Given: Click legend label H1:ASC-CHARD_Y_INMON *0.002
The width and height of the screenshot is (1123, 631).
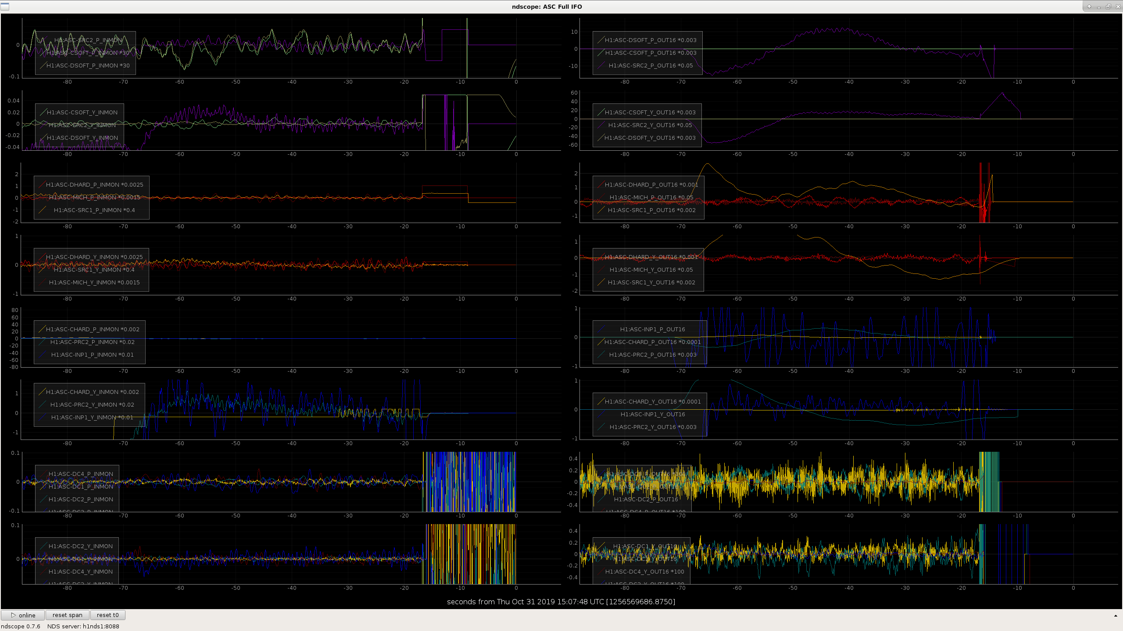Looking at the screenshot, I should pos(93,392).
